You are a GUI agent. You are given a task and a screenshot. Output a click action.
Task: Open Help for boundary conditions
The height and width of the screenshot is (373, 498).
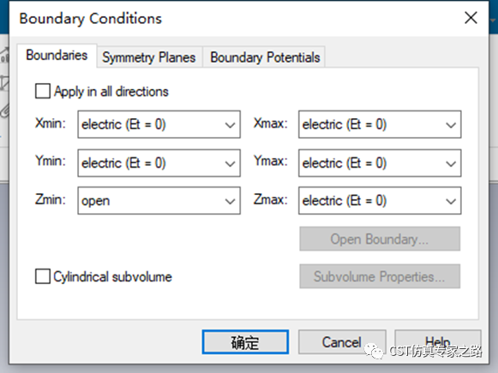[438, 342]
